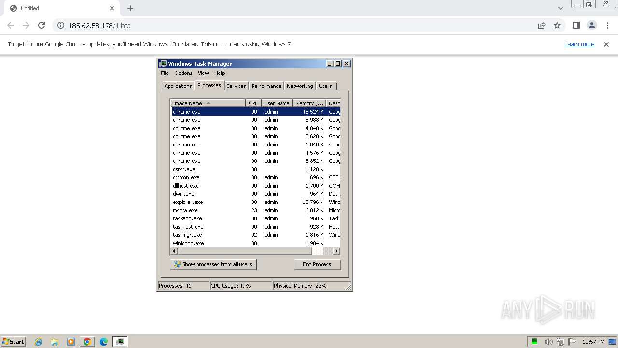Viewport: 618px width, 348px height.
Task: Select the ctfmon.exe process row
Action: [x=256, y=177]
